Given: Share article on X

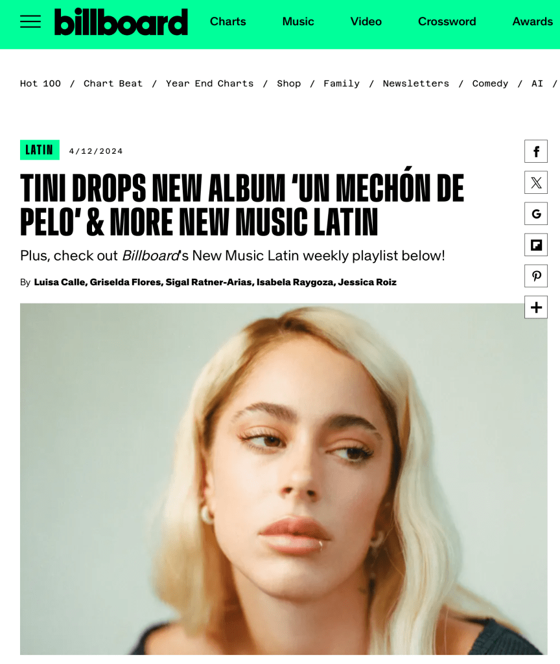Looking at the screenshot, I should [x=536, y=182].
